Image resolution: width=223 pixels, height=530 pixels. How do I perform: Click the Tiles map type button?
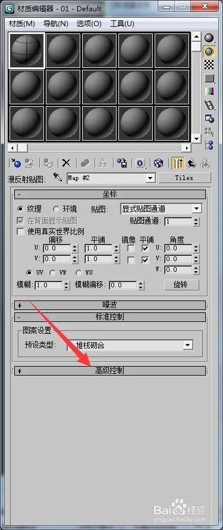point(184,178)
